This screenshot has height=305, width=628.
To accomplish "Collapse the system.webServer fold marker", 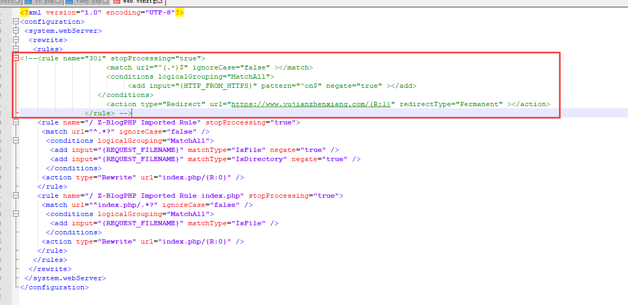I will [16, 31].
